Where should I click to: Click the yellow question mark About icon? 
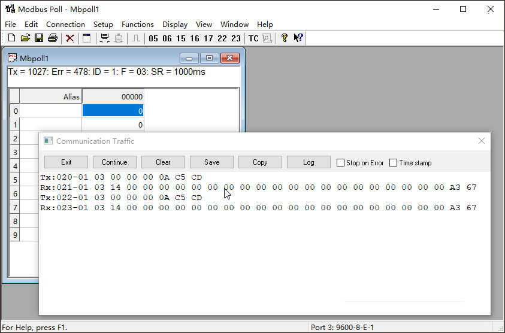(284, 38)
